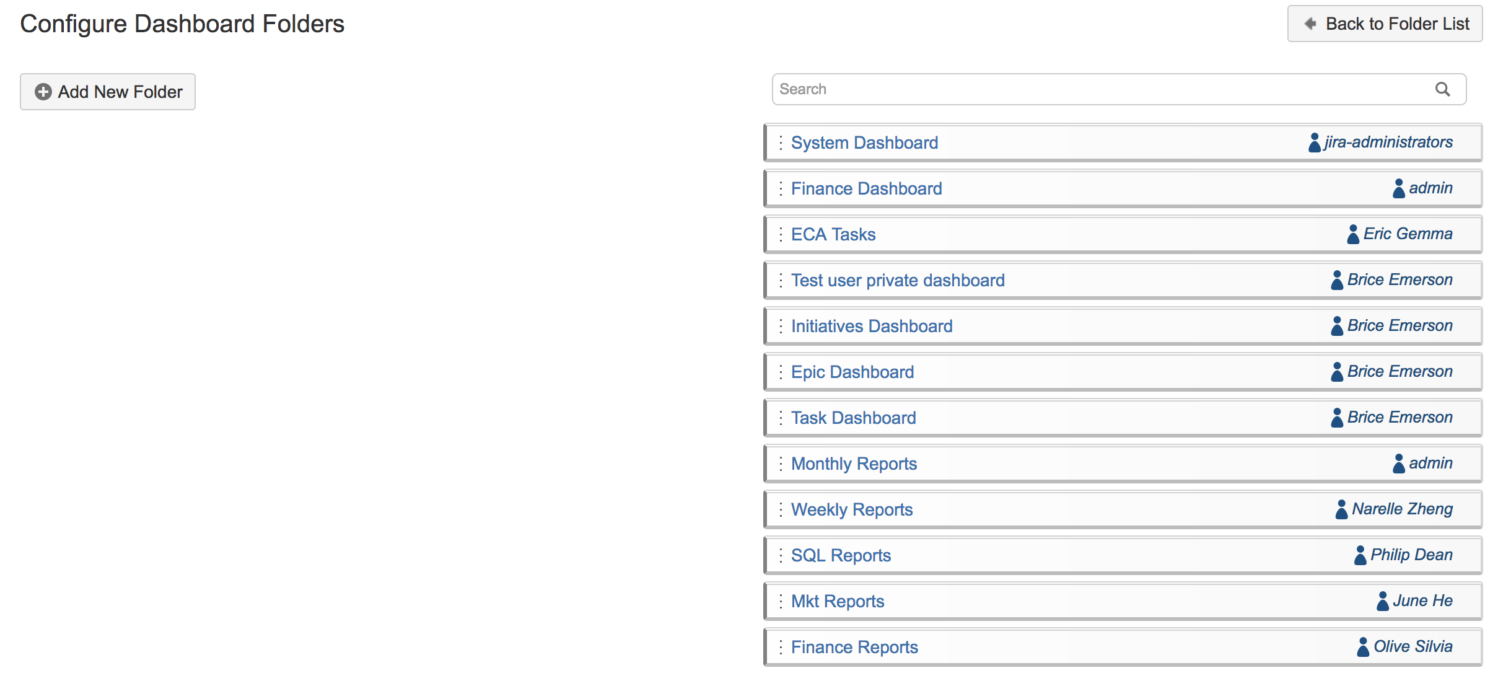Click owner name Eric Gemma
Screen dimensions: 1498x673
(x=1408, y=234)
